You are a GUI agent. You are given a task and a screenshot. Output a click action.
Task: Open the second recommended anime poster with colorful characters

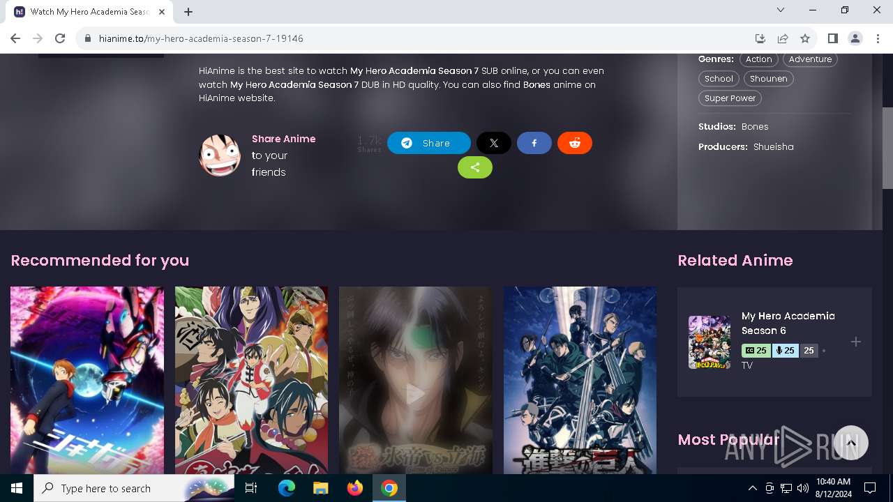click(251, 380)
